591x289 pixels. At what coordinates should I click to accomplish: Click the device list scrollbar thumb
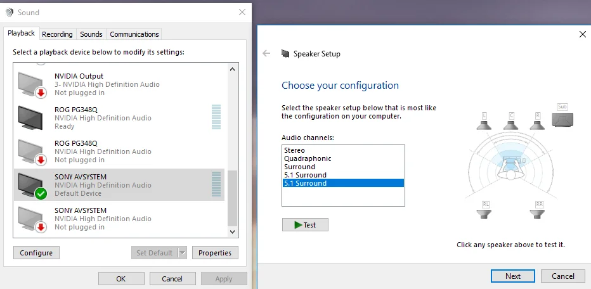point(233,198)
